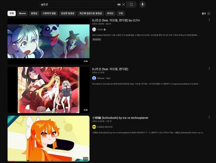Image resolution: width=216 pixels, height=163 pixels.
Task: Play the panda character video thumbnail
Action: coord(49,41)
